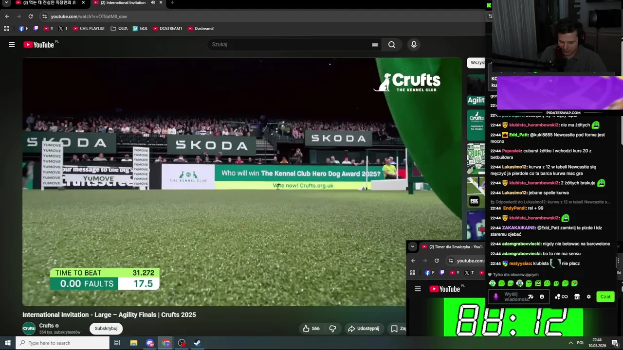The image size is (623, 350).
Task: Select the address bar URL youtube.com/watch
Action: (89, 17)
